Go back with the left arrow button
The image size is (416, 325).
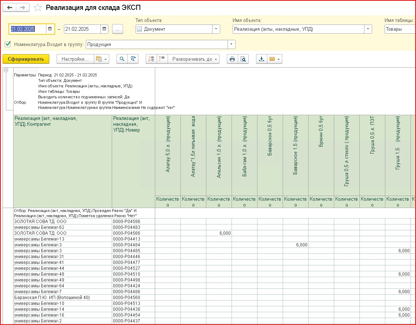point(9,7)
